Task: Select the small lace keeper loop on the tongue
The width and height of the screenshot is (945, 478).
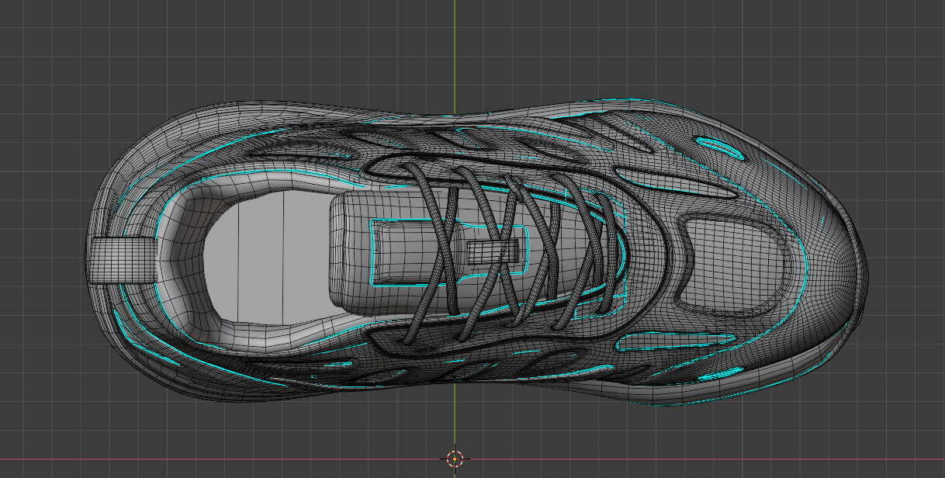Action: pos(492,251)
